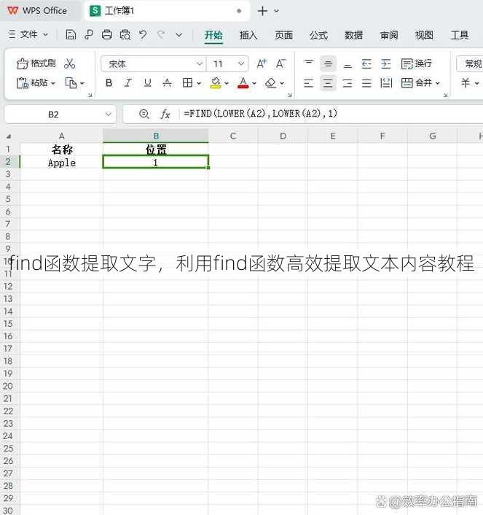This screenshot has height=515, width=483.
Task: Click Justify alignment icon
Action: click(x=366, y=82)
